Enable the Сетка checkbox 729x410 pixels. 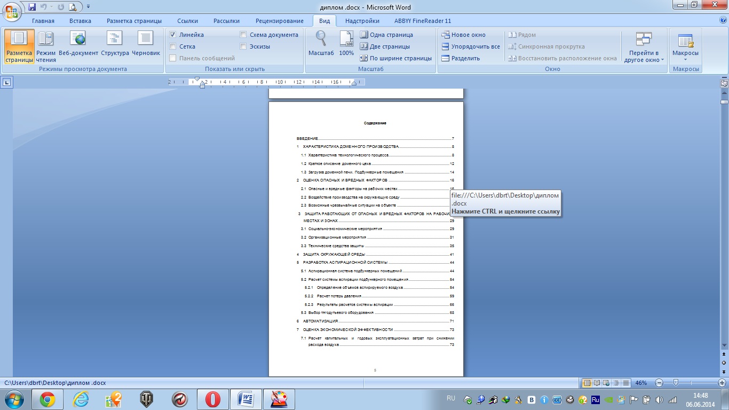click(173, 46)
